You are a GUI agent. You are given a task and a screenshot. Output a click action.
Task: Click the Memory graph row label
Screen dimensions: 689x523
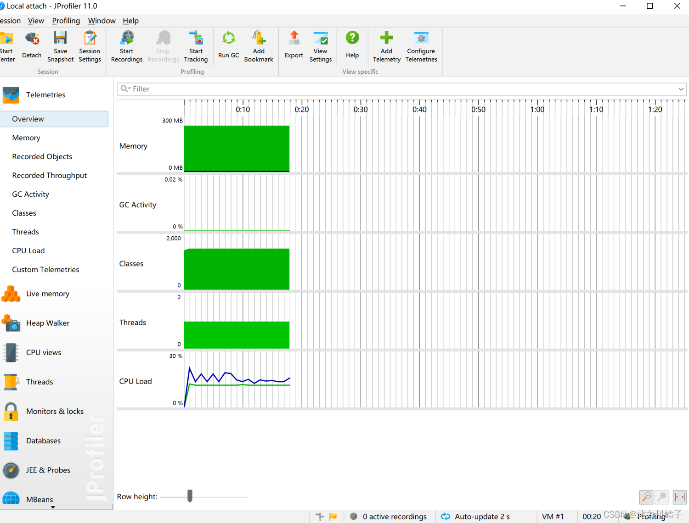click(133, 146)
